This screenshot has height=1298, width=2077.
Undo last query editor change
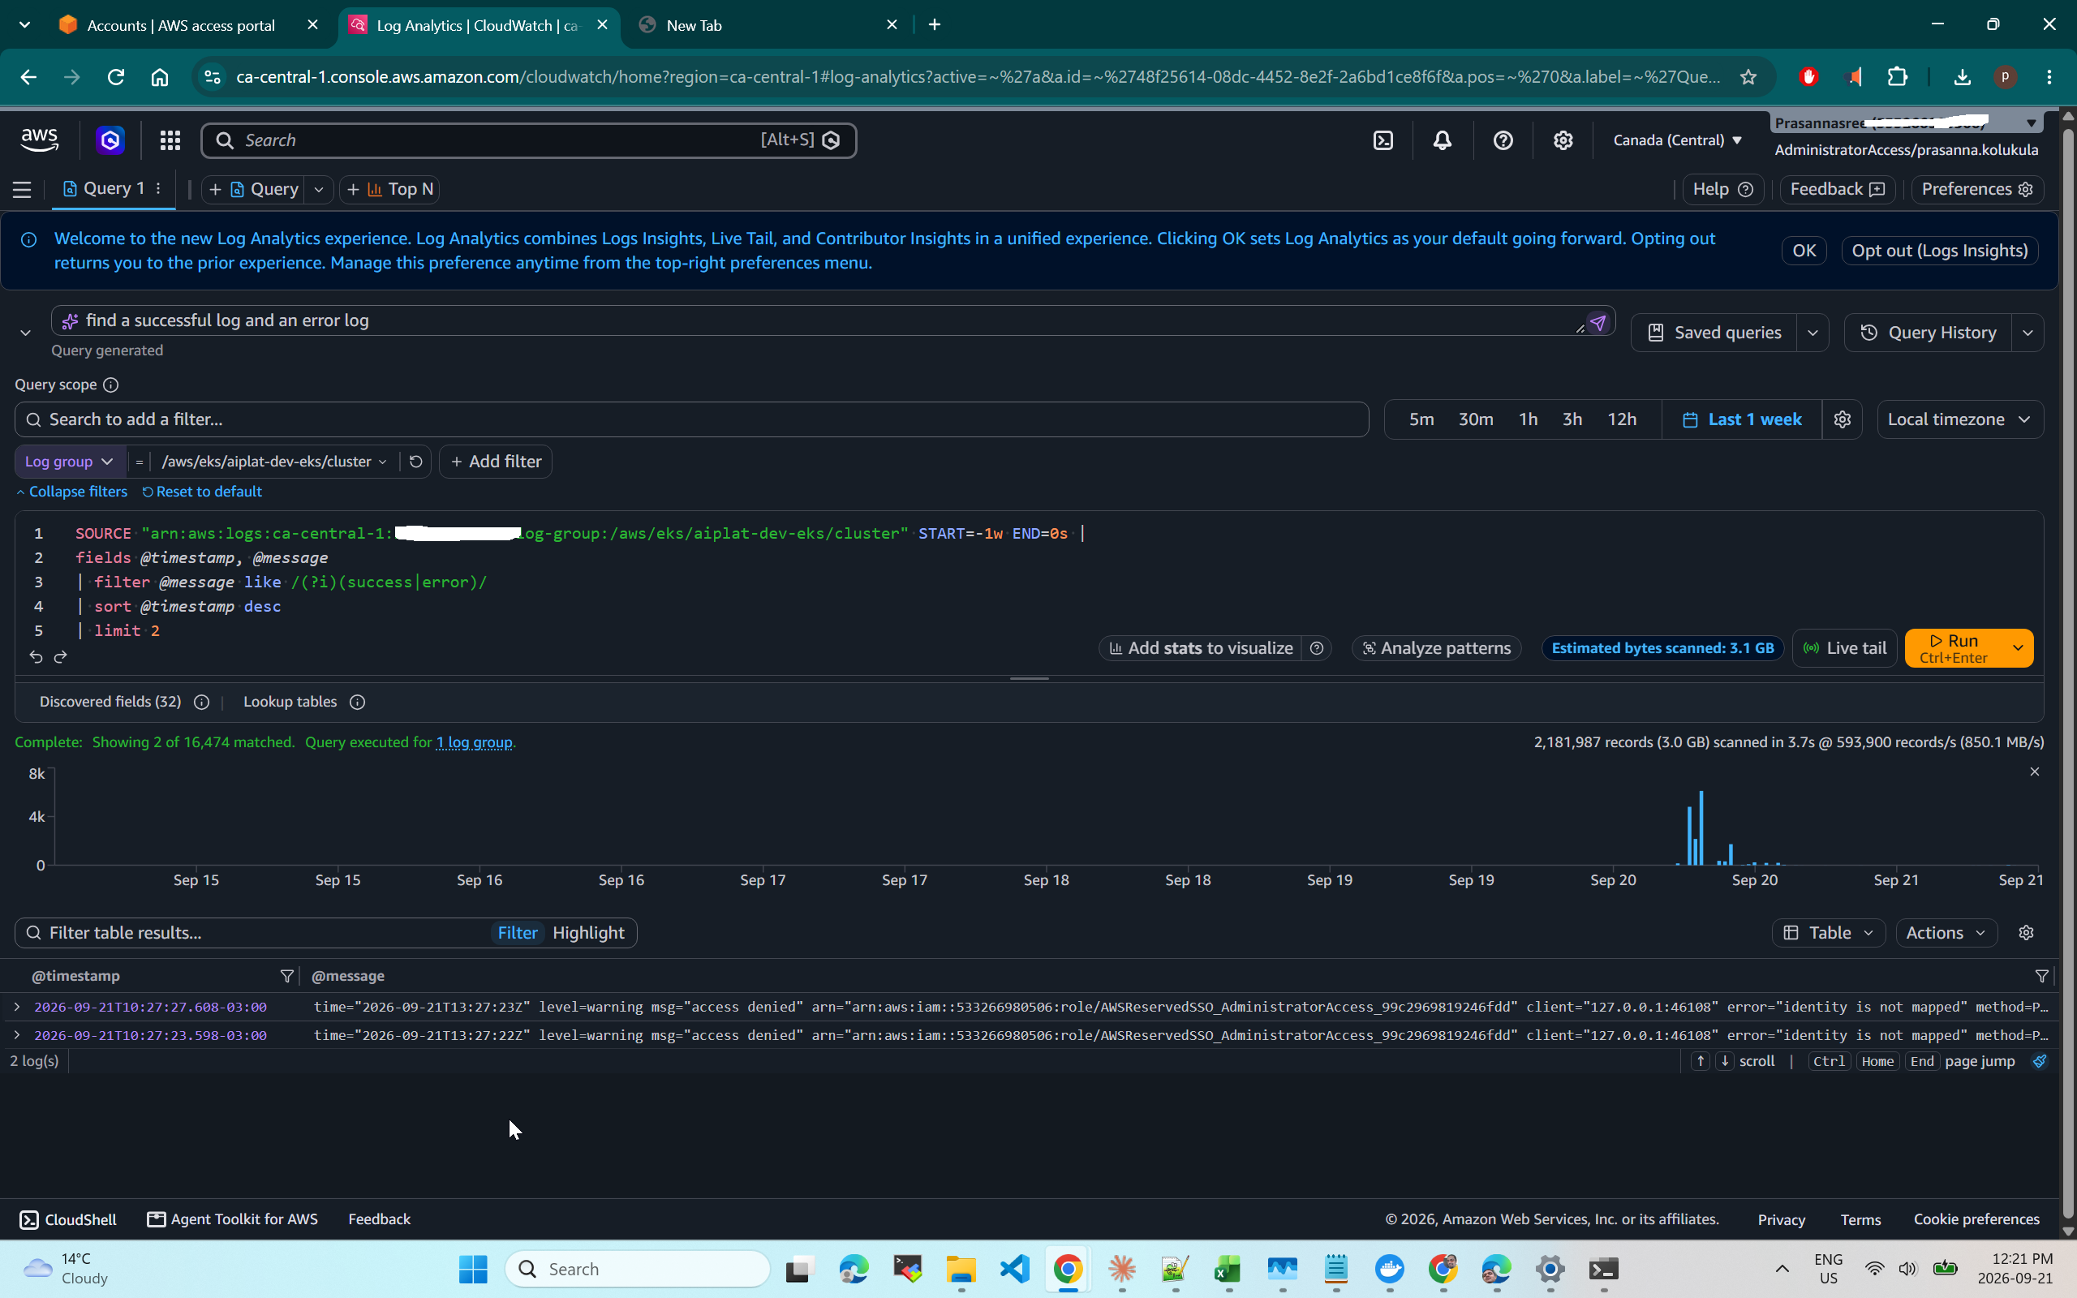tap(36, 657)
